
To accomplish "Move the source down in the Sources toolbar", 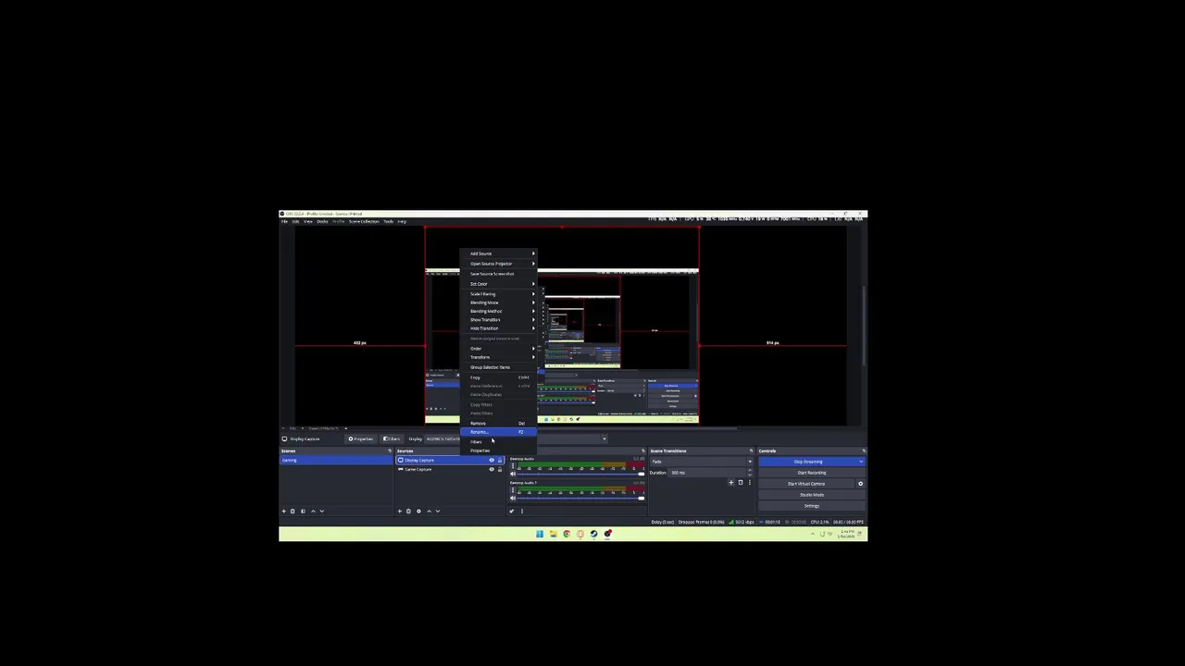I will tap(438, 511).
